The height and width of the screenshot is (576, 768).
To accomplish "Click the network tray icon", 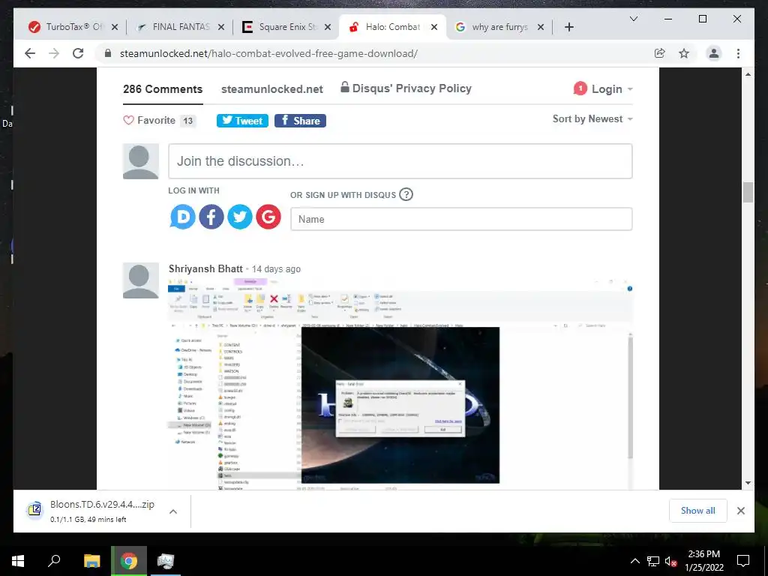I will [x=653, y=561].
